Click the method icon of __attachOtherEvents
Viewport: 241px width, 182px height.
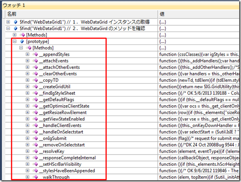(35, 67)
